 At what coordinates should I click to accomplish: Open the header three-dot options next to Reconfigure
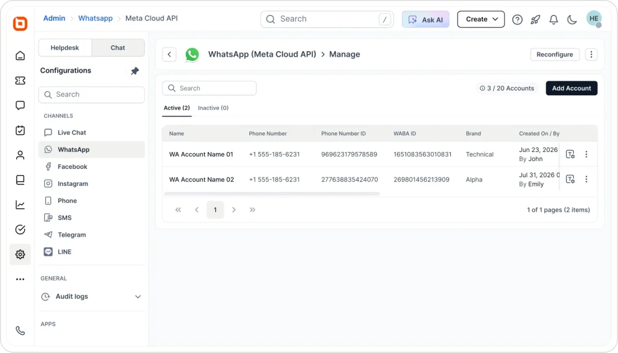pyautogui.click(x=591, y=54)
